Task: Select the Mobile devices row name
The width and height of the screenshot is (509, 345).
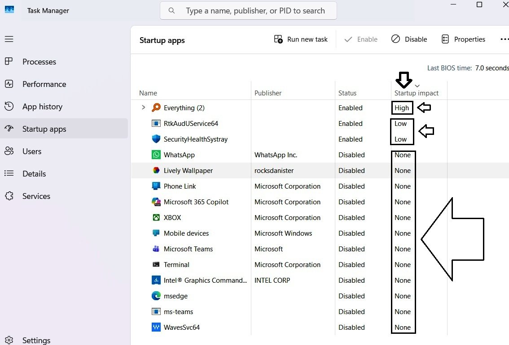Action: point(186,233)
